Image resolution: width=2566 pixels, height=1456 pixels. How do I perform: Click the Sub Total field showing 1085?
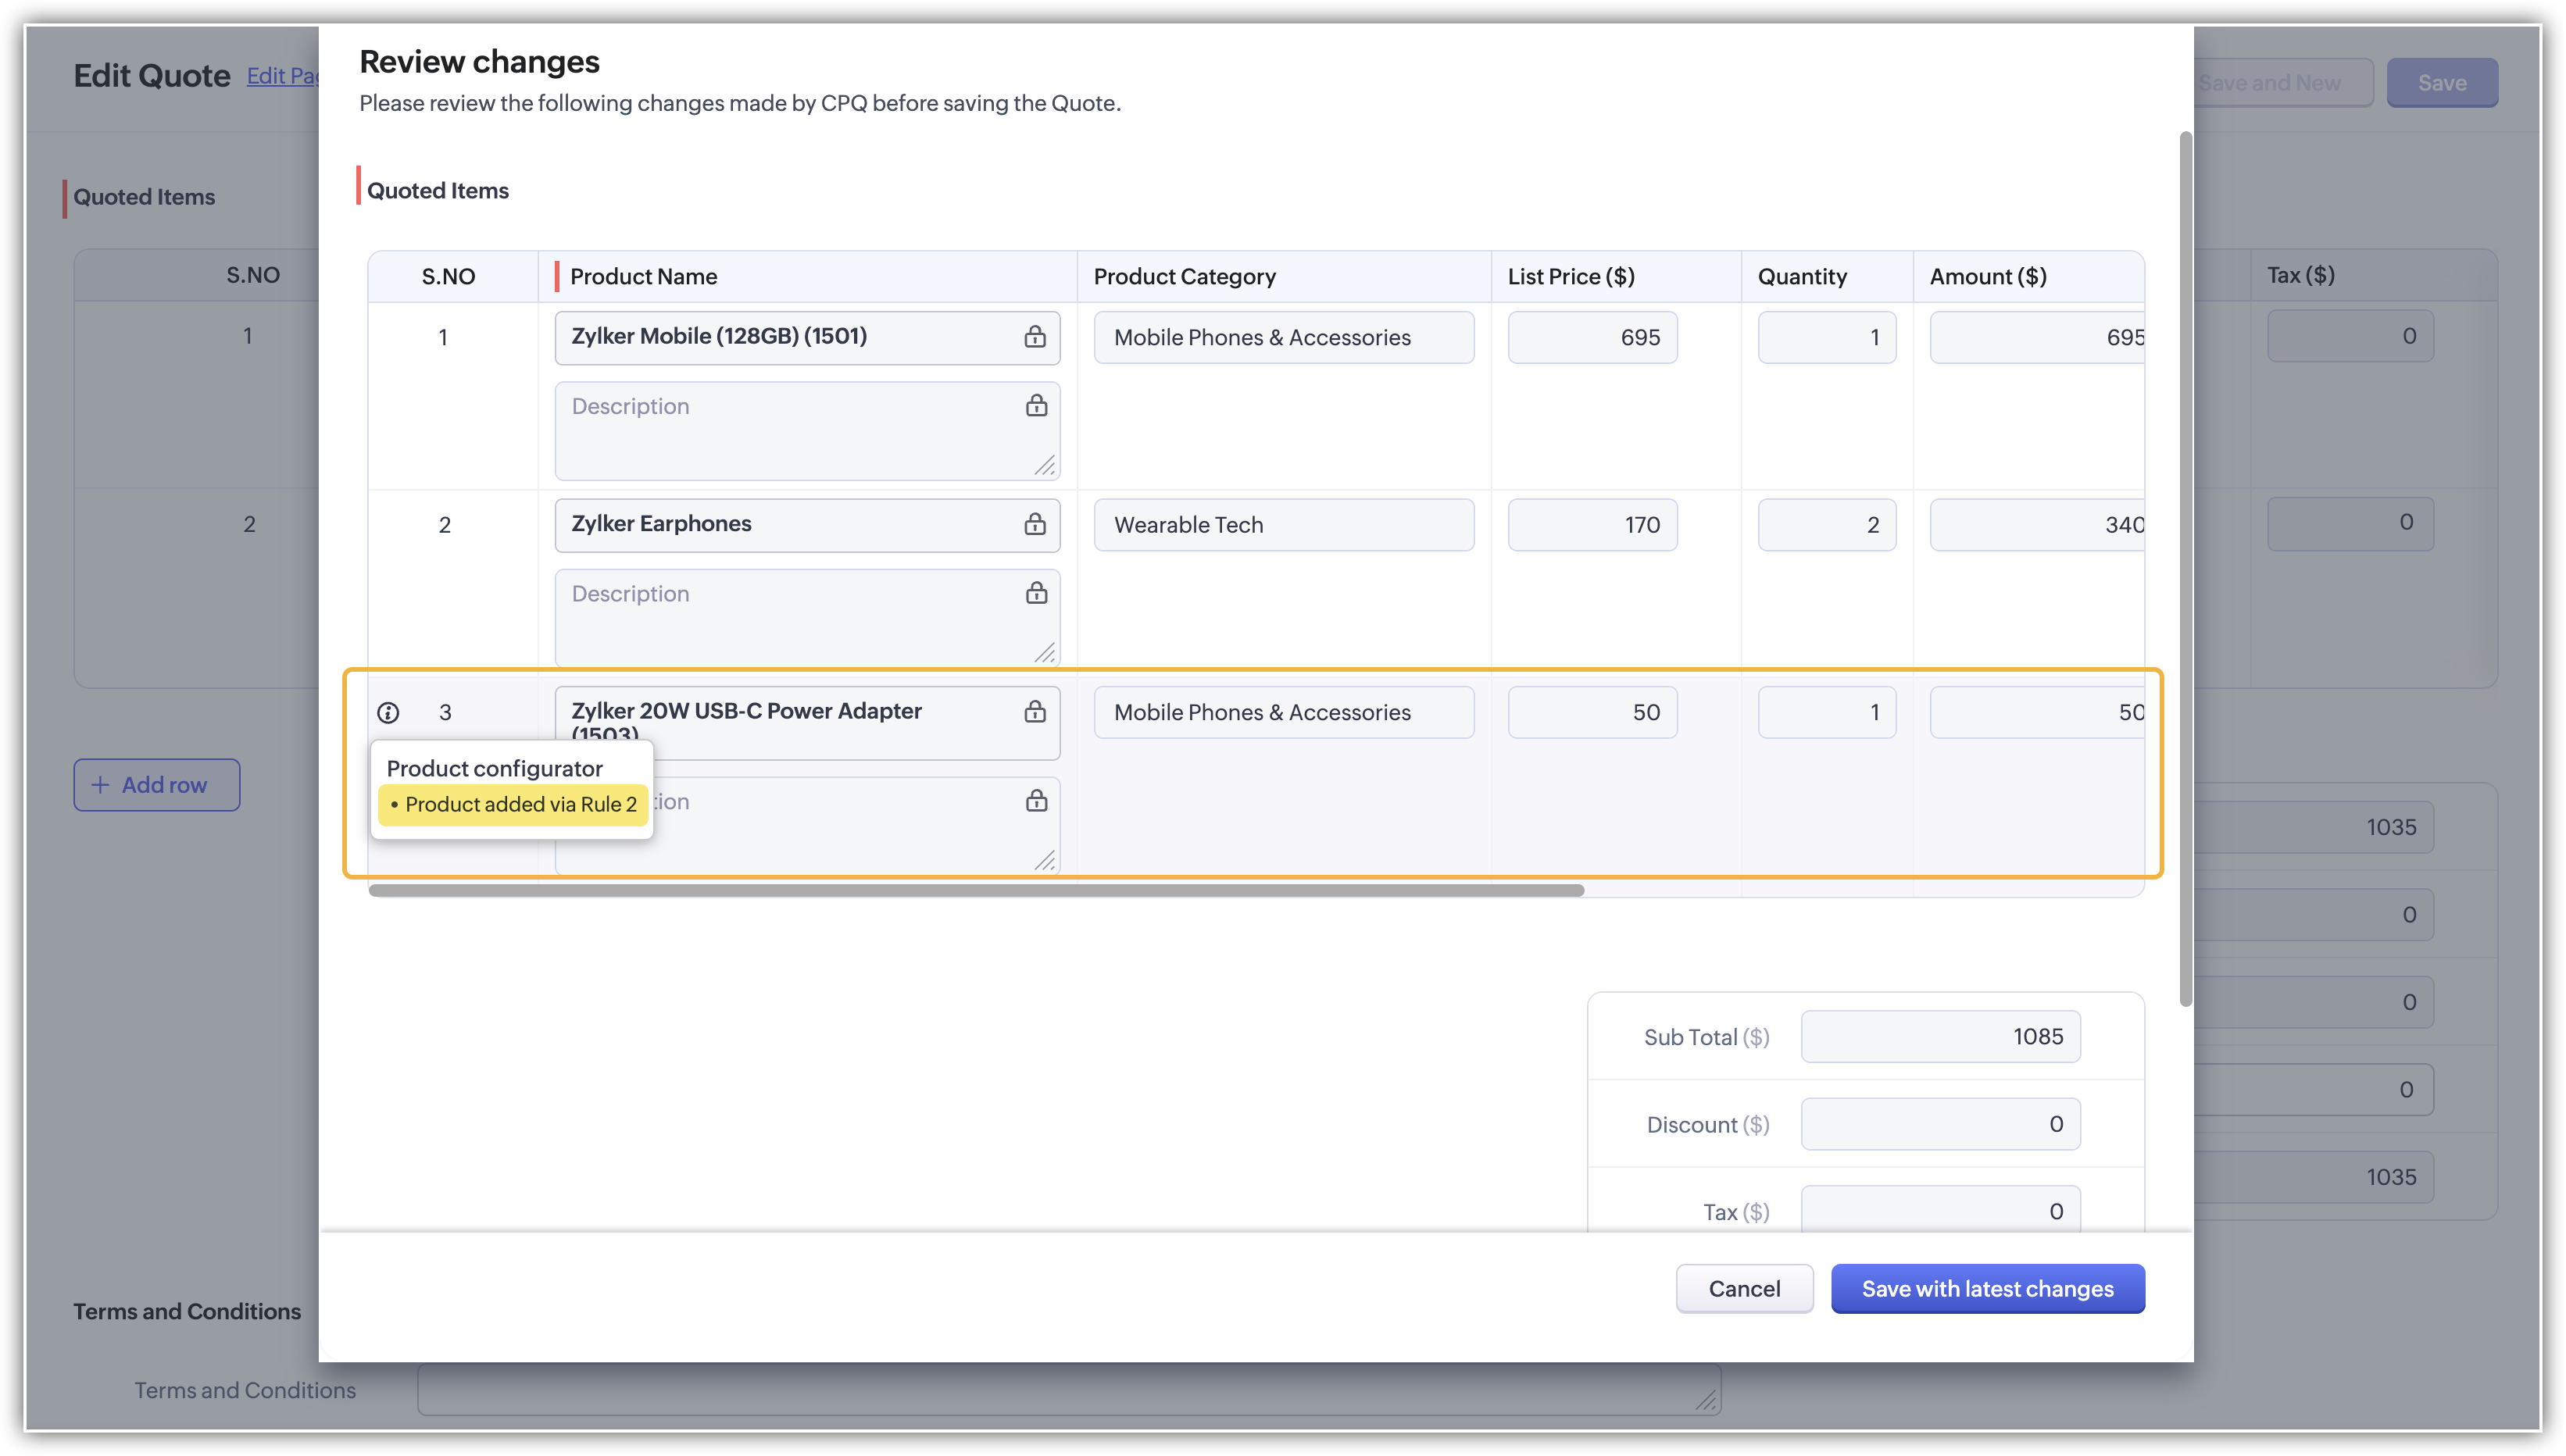pyautogui.click(x=1939, y=1036)
